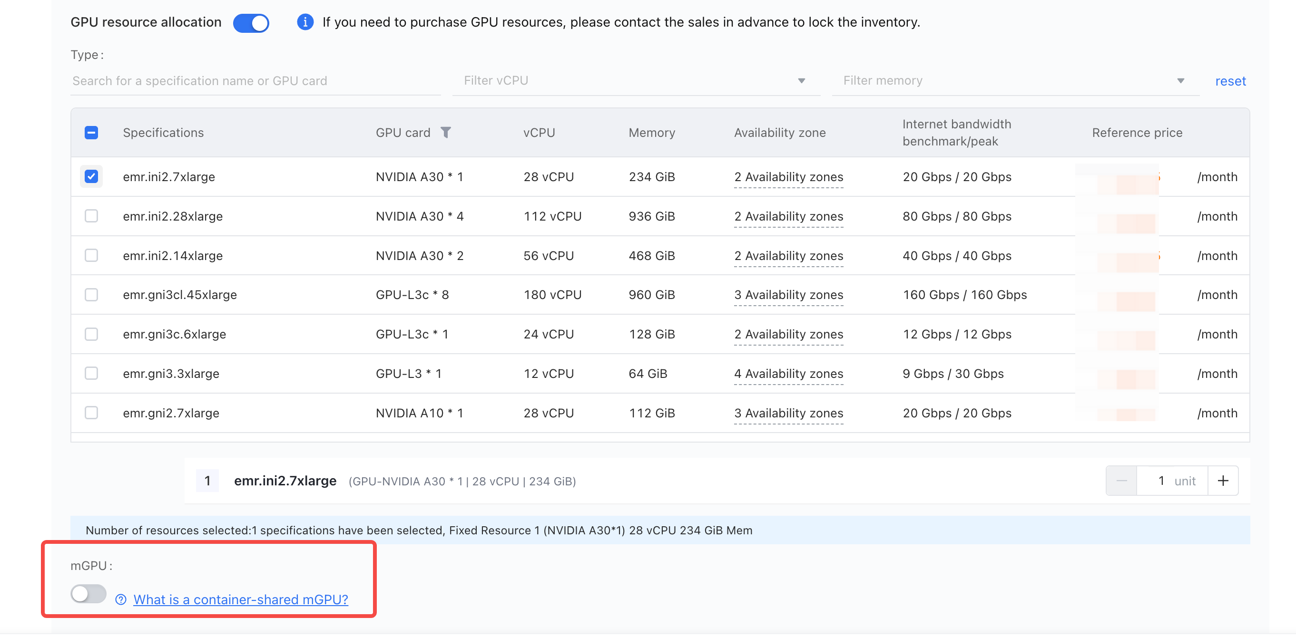
Task: Click the Specifications column header
Action: coord(164,133)
